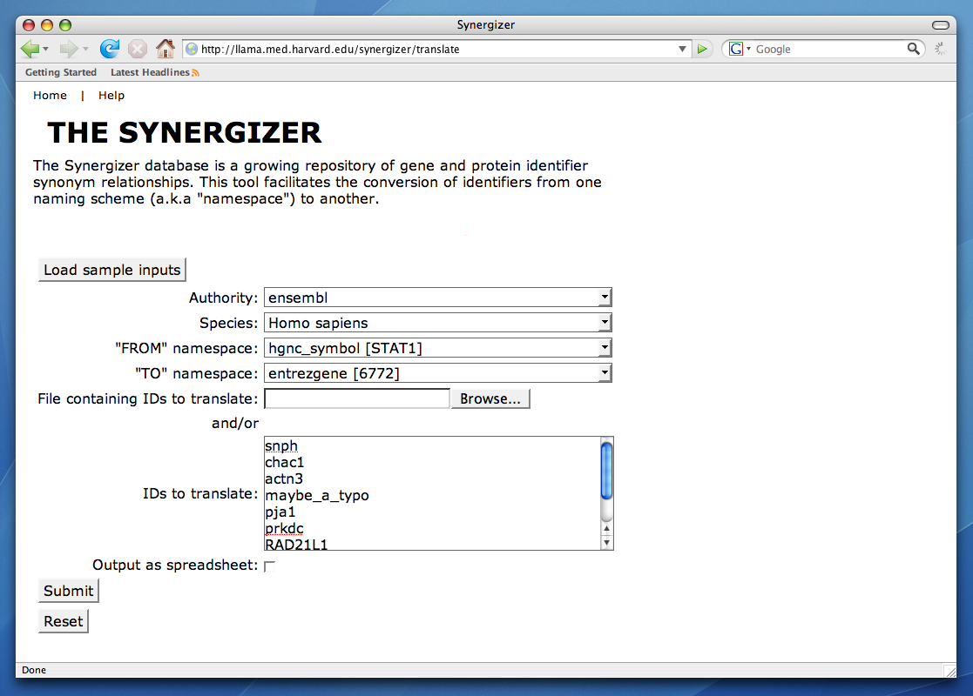
Task: Click the Forward arrow navigation button
Action: pos(69,49)
